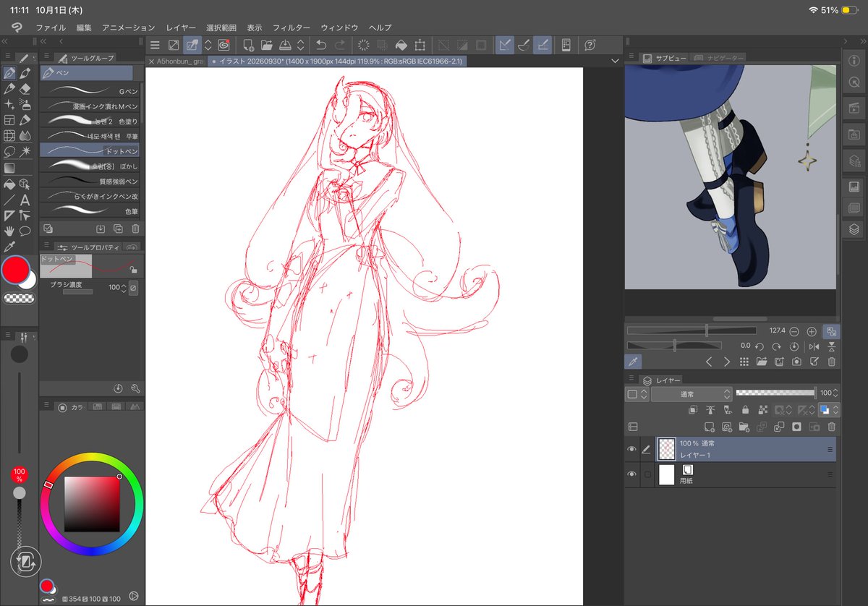868x606 pixels.
Task: Select the ドットペン brush
Action: [90, 150]
